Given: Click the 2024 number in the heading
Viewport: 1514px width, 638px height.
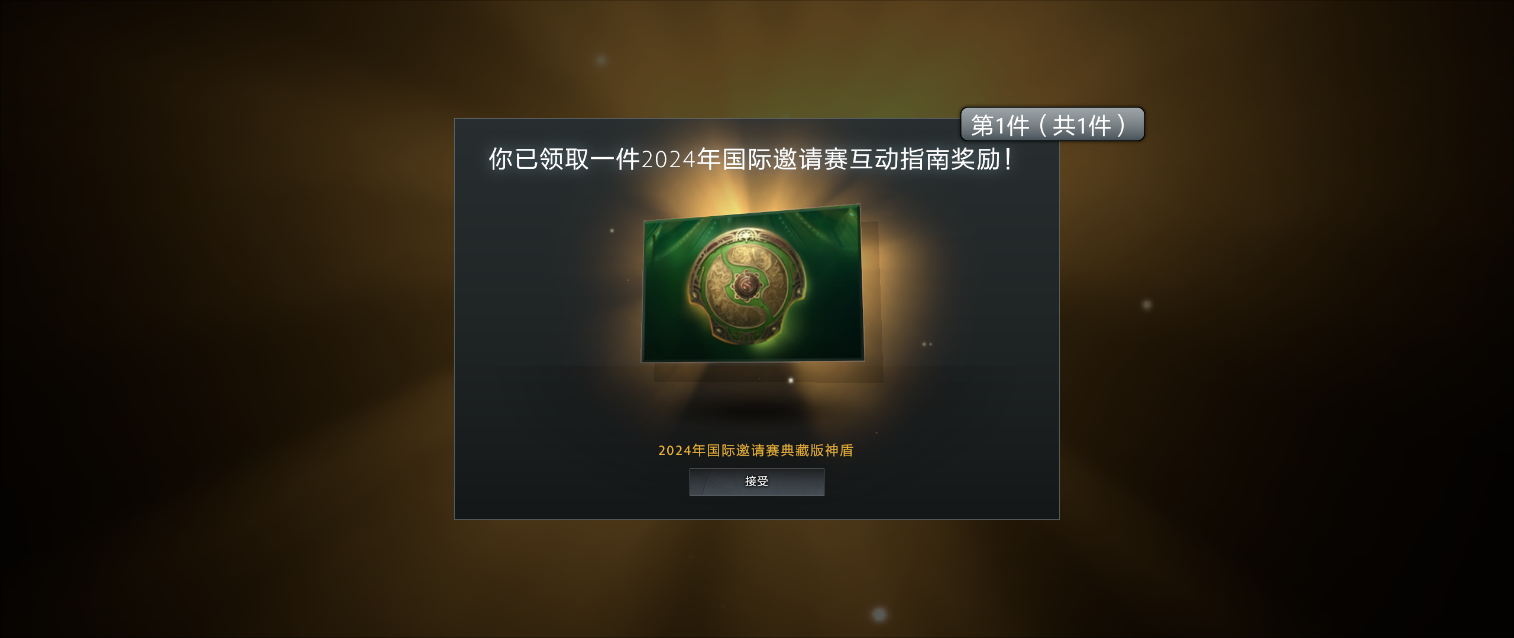Looking at the screenshot, I should point(668,159).
